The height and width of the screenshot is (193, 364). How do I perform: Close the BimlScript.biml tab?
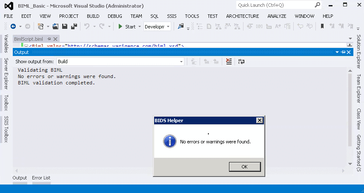pos(55,39)
